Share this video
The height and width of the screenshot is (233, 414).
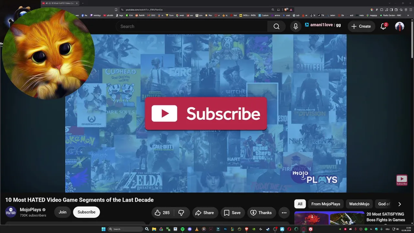pos(205,213)
